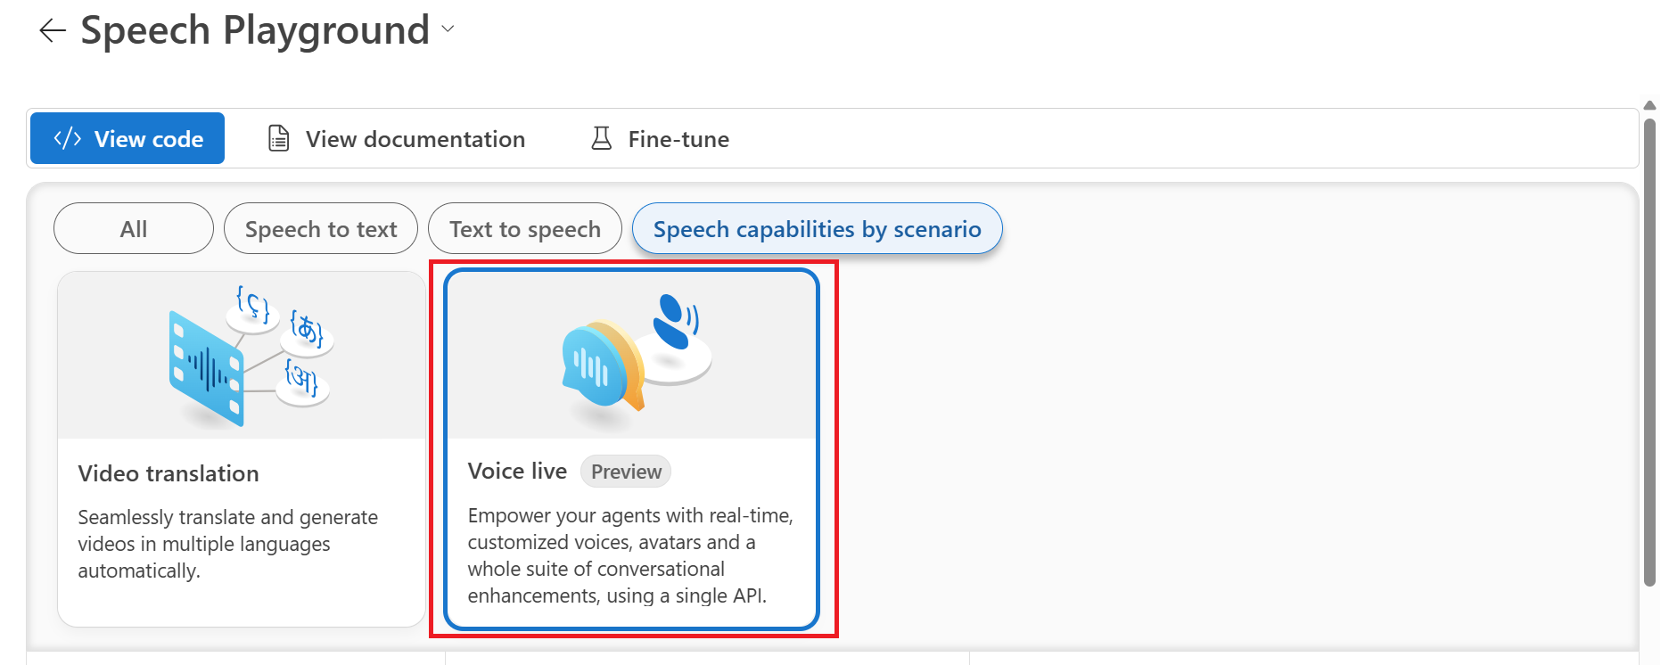Click the scrollbar up arrow
The height and width of the screenshot is (665, 1669).
pyautogui.click(x=1649, y=105)
